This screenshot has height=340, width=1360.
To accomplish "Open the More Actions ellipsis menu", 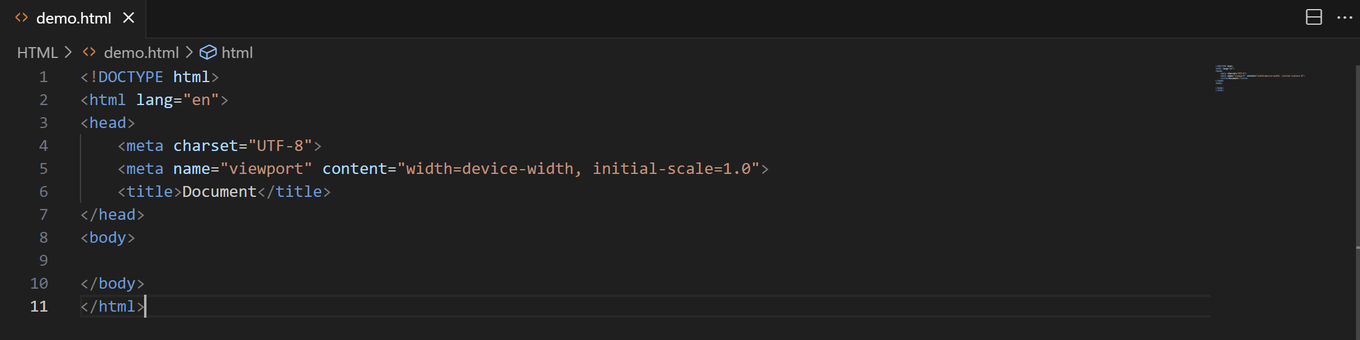I will point(1344,18).
